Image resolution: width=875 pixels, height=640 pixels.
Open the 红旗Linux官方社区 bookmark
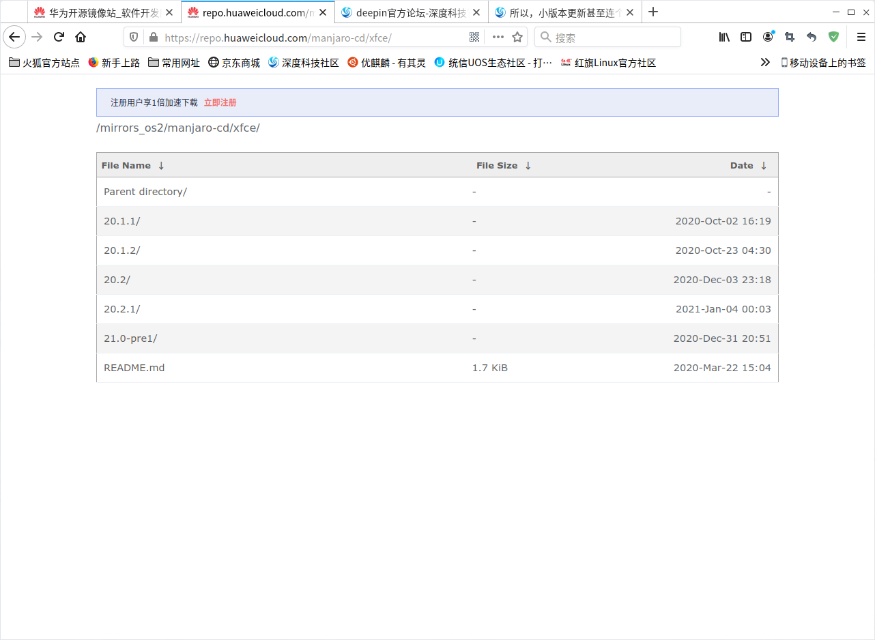608,63
